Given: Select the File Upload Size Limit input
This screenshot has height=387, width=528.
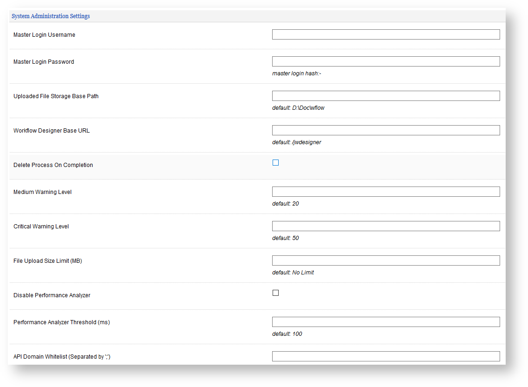Looking at the screenshot, I should [x=386, y=260].
